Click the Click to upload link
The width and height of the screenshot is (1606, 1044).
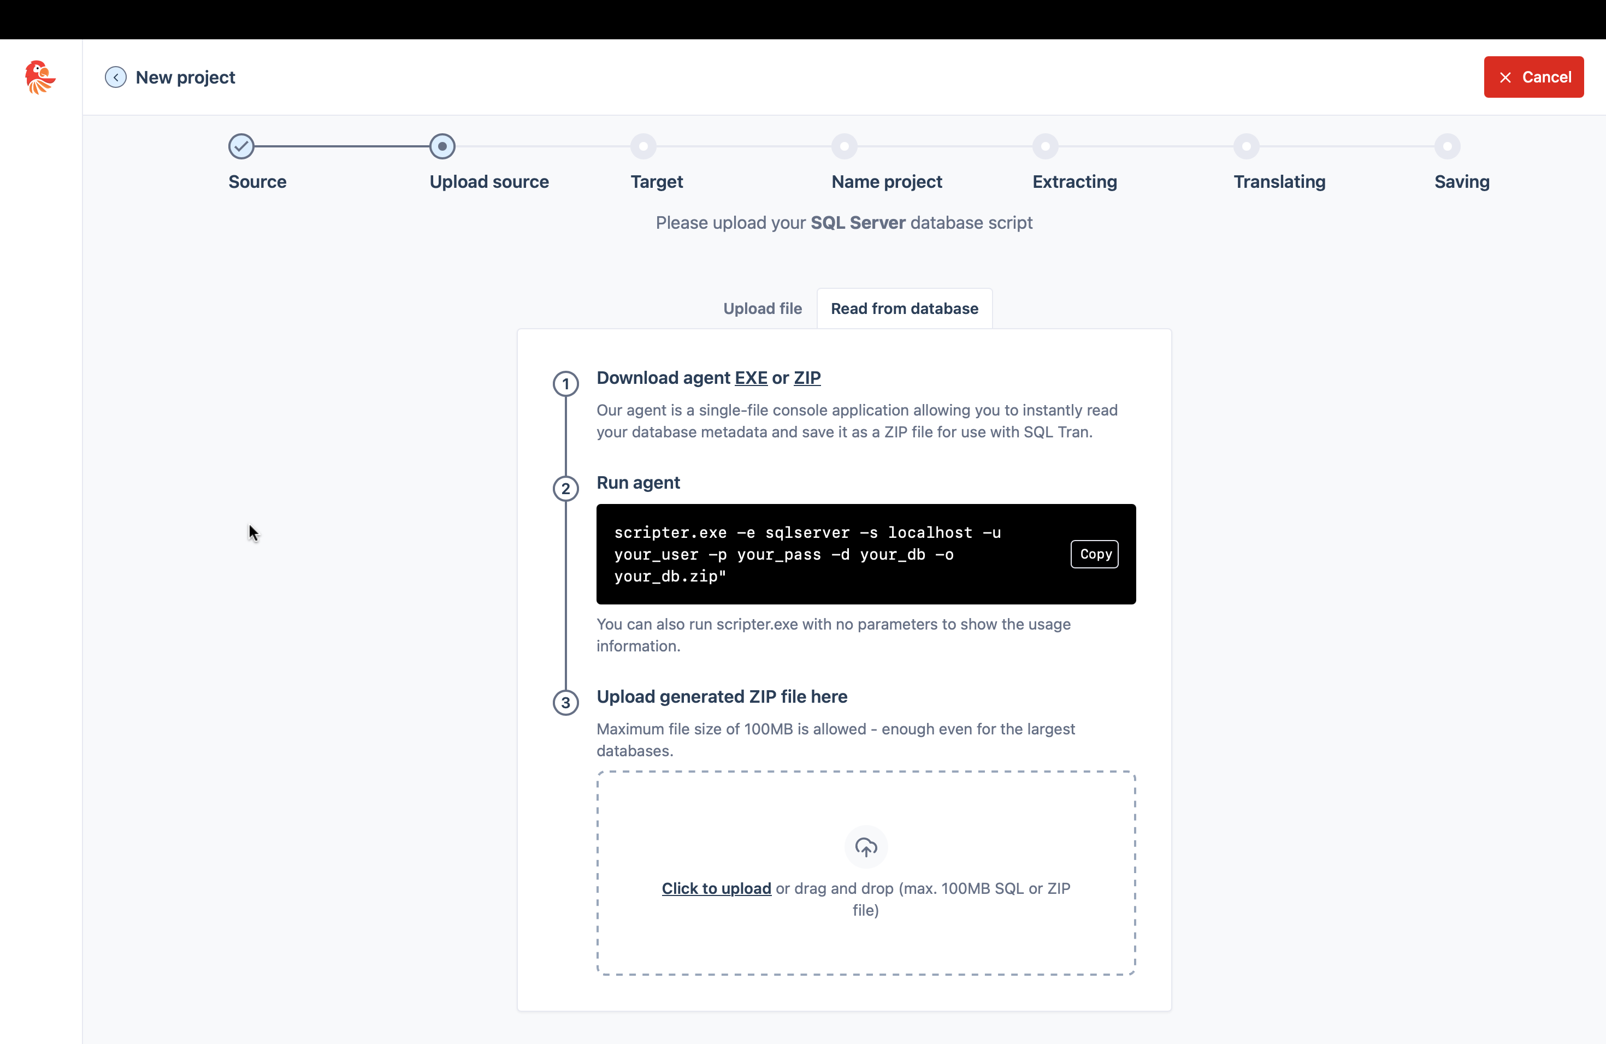coord(716,888)
